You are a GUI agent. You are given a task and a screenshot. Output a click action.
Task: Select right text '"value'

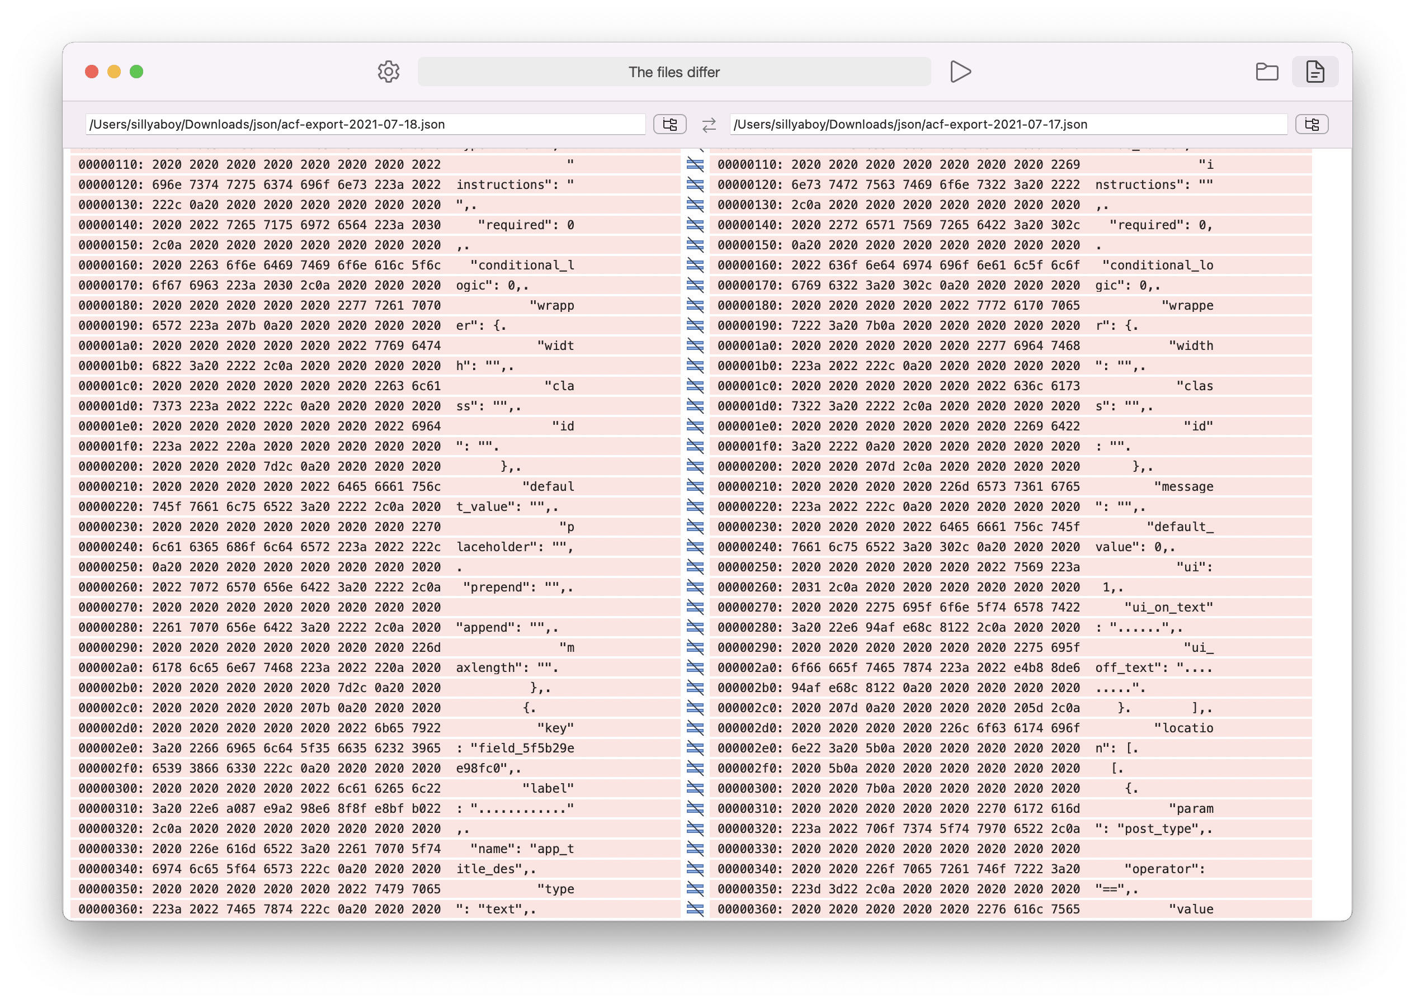(x=1191, y=910)
